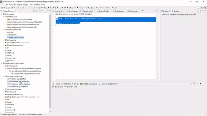Click Display Selected Console icon
Screen dimensions: 207x116
coord(194,83)
